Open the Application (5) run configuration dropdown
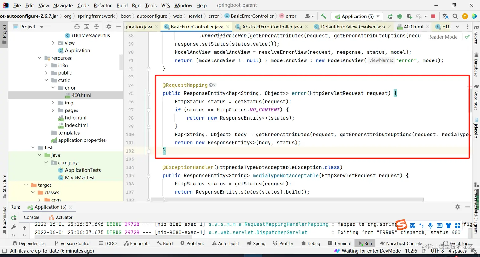Viewport: 480px width, 257px height. tap(357, 16)
